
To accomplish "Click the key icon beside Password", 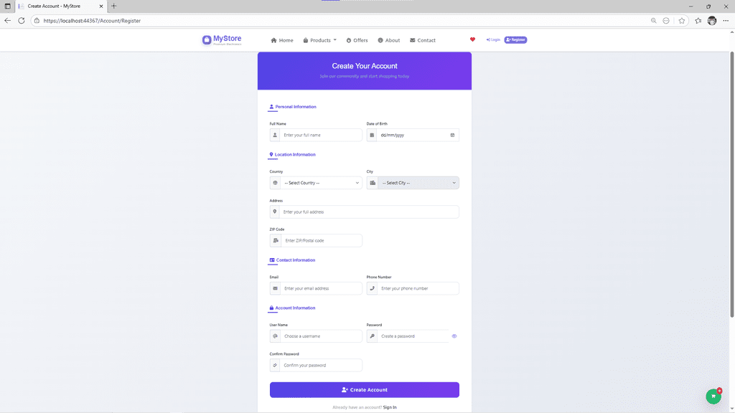I will coord(373,336).
